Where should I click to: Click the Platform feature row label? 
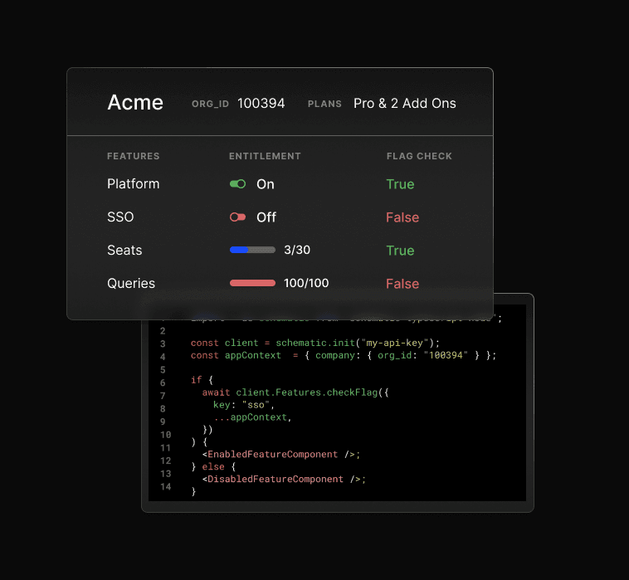pyautogui.click(x=133, y=184)
